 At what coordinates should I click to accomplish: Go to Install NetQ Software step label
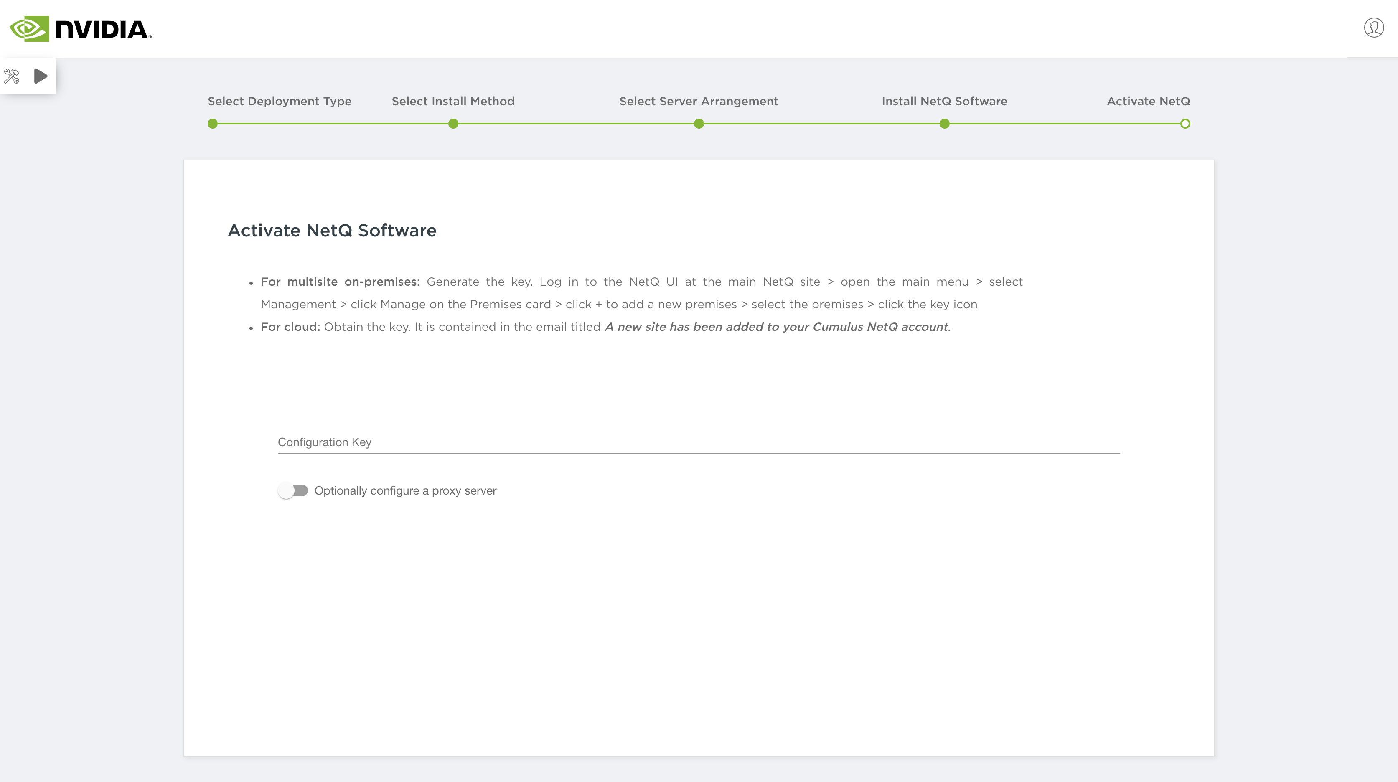(x=944, y=102)
